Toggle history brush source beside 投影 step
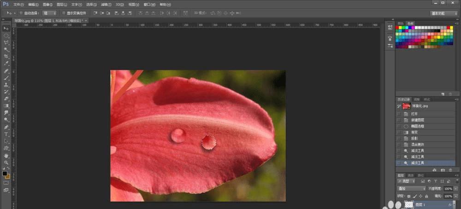The width and height of the screenshot is (461, 209). coord(399,138)
